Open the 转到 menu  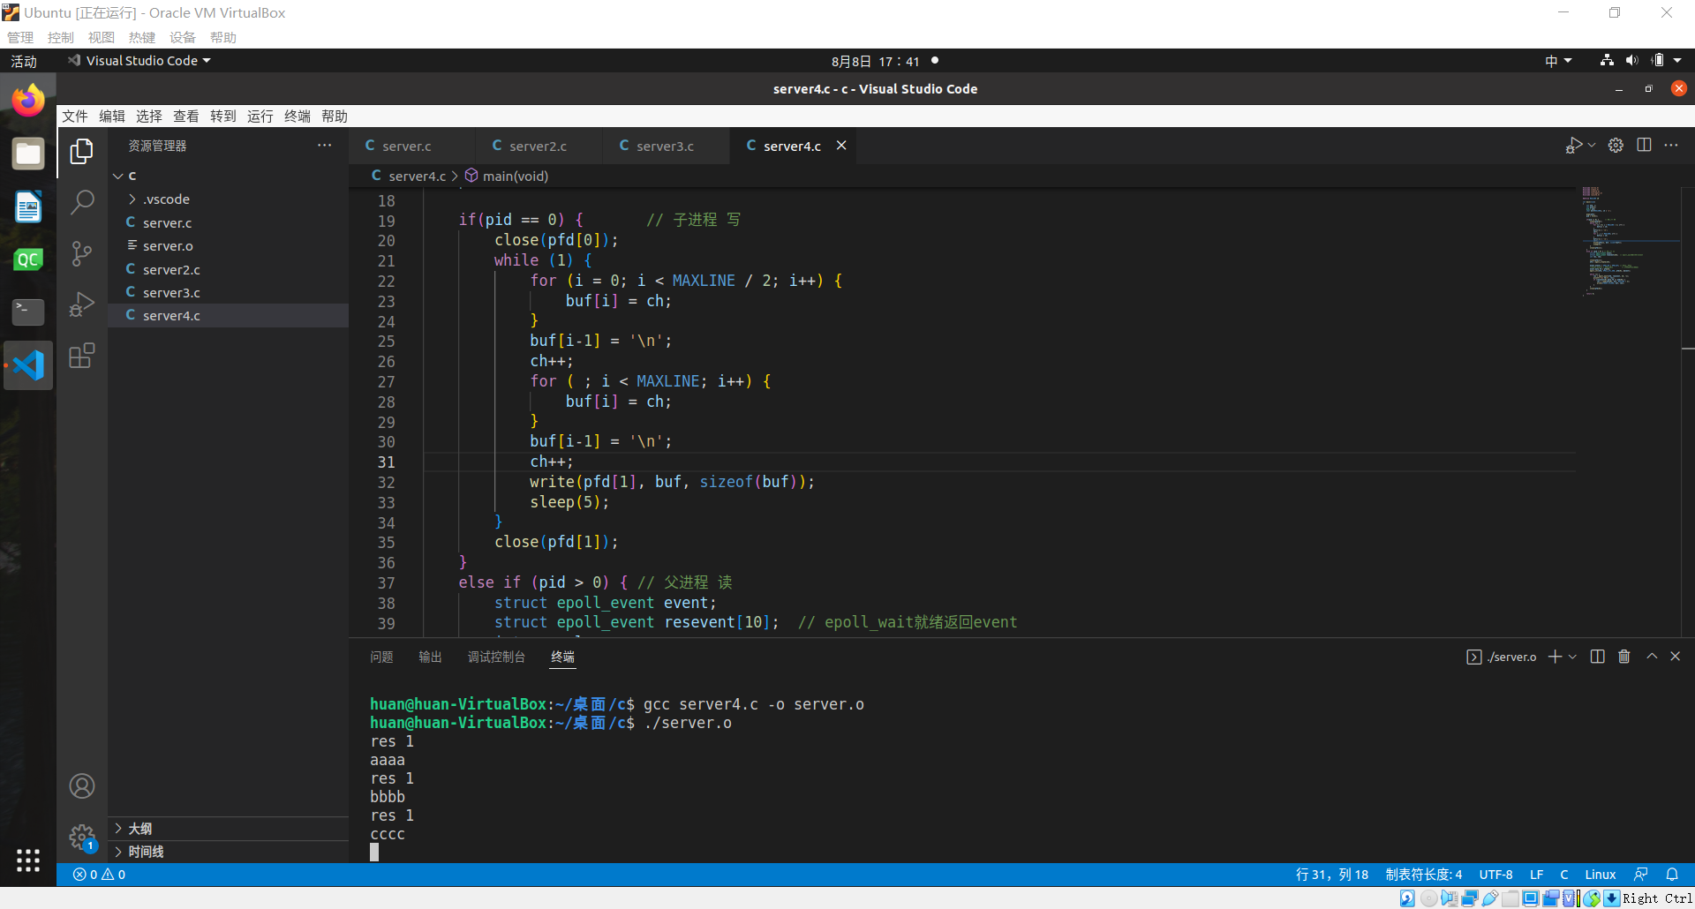(x=223, y=116)
